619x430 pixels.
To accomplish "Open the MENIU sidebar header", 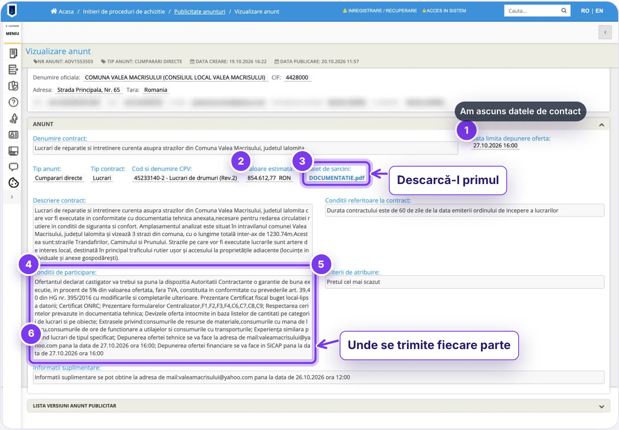I will pos(12,34).
